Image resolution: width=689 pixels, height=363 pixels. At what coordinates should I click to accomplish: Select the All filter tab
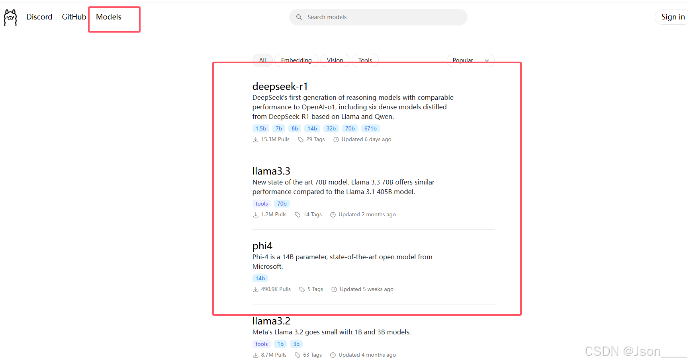(x=262, y=60)
